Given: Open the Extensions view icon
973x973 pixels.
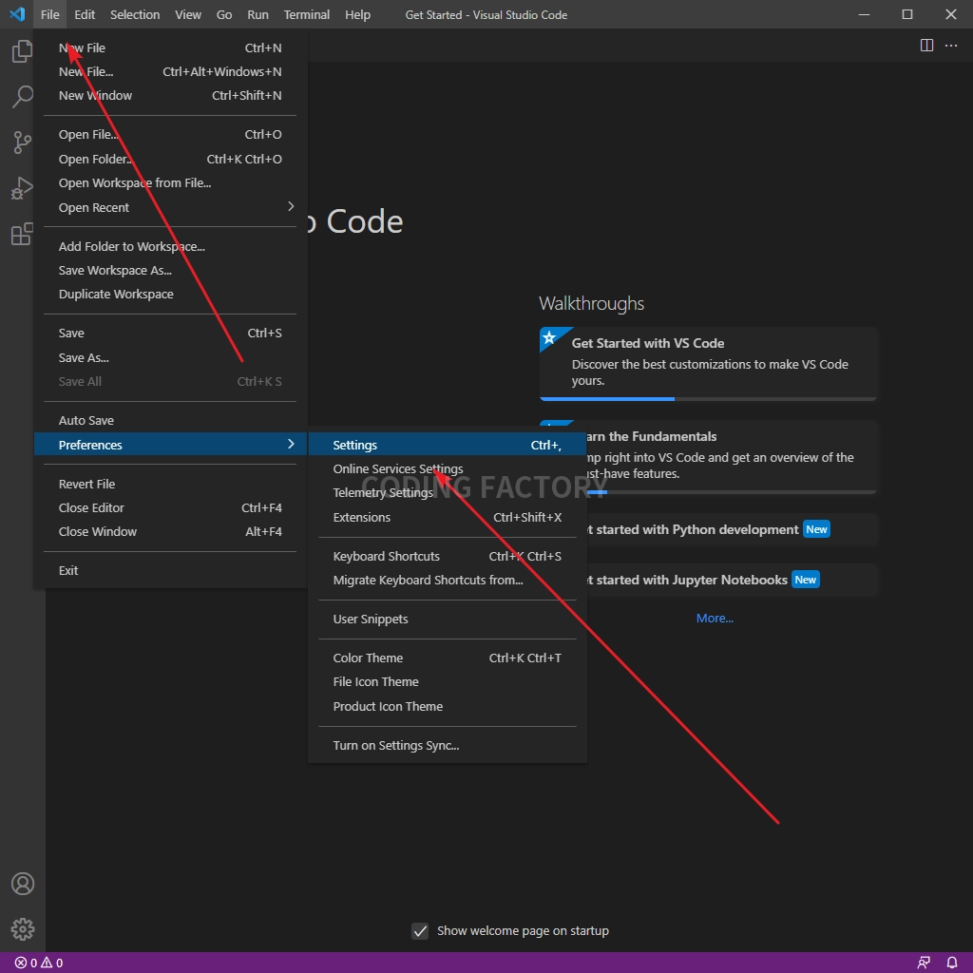Looking at the screenshot, I should [23, 234].
